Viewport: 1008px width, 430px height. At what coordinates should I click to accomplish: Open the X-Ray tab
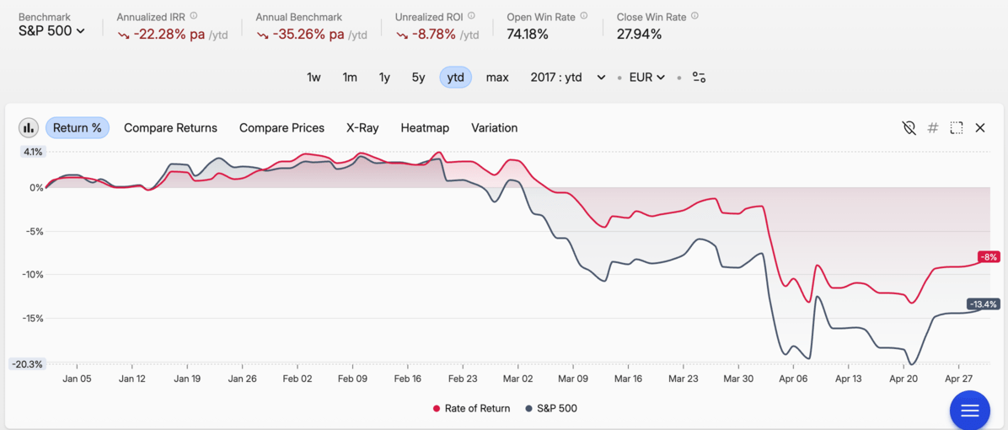point(362,128)
